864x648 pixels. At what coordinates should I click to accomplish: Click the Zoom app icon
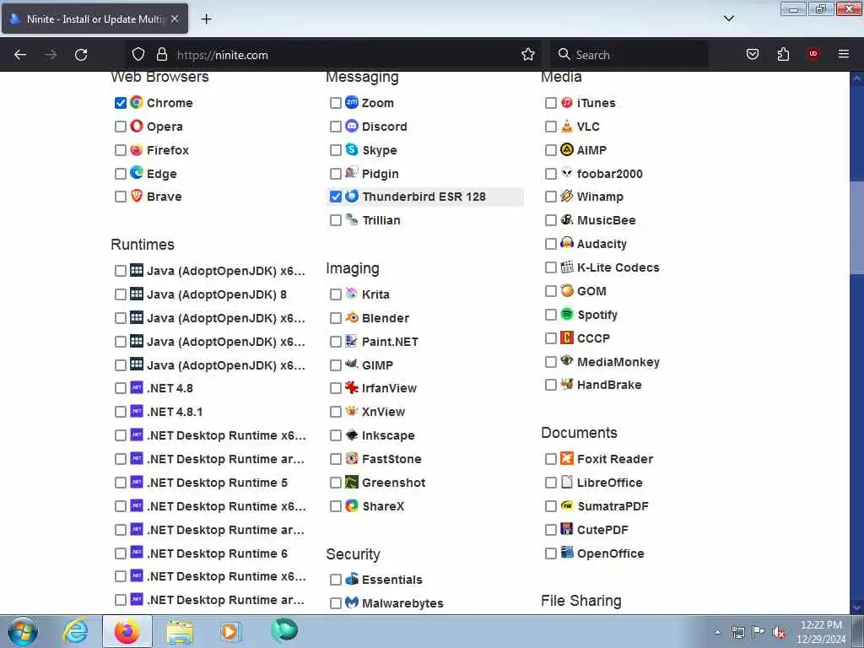pos(352,102)
